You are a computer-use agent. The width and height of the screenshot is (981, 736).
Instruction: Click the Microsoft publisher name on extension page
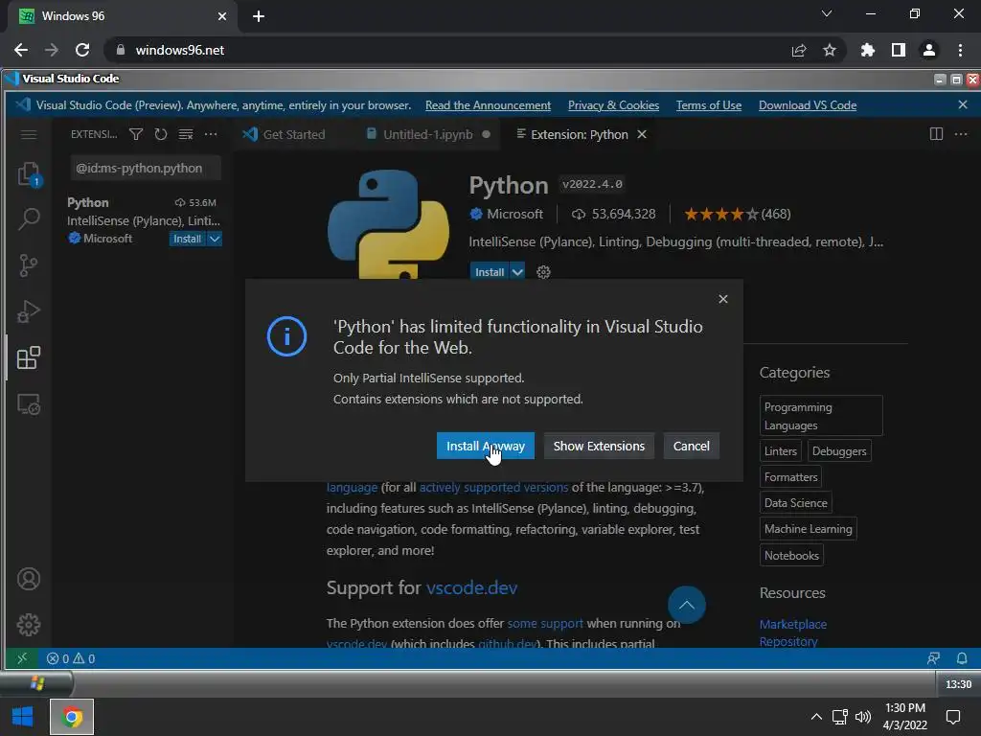[514, 214]
